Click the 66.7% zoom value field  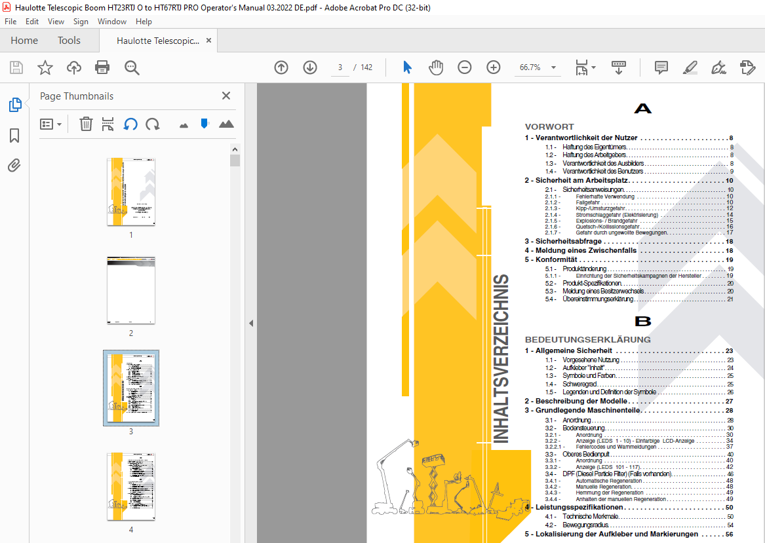tap(530, 67)
